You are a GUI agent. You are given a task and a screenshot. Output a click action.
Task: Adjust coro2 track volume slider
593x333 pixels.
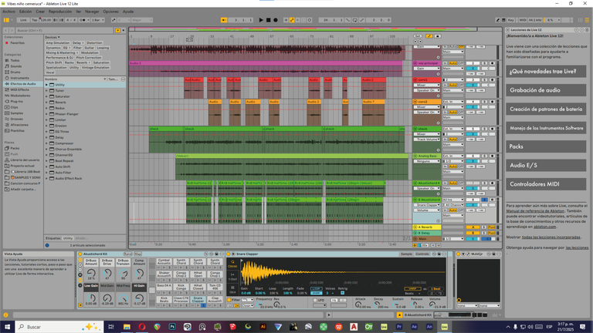pyautogui.click(x=473, y=107)
